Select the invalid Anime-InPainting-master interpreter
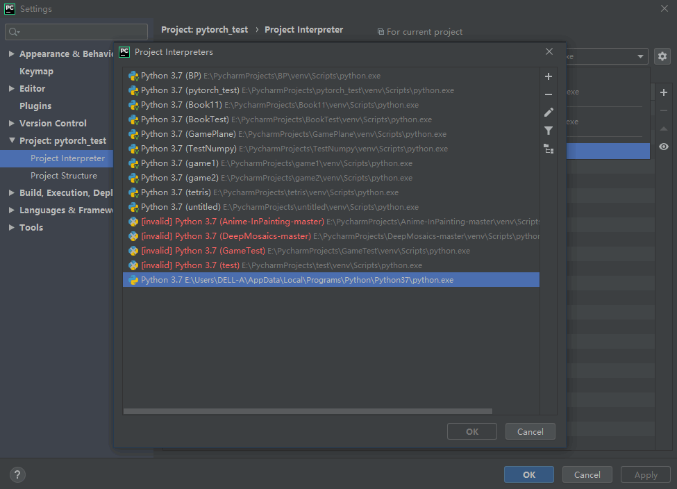Screen dimensions: 677x489 point(331,222)
